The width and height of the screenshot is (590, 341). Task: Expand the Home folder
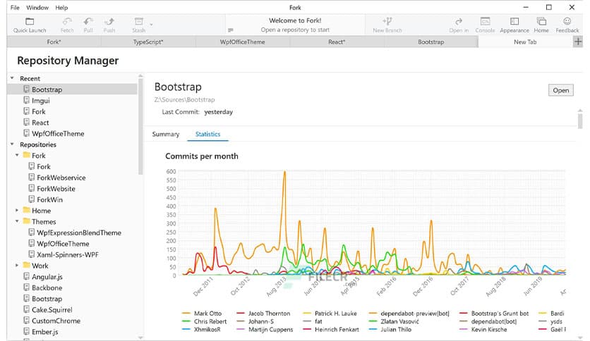[x=17, y=211]
